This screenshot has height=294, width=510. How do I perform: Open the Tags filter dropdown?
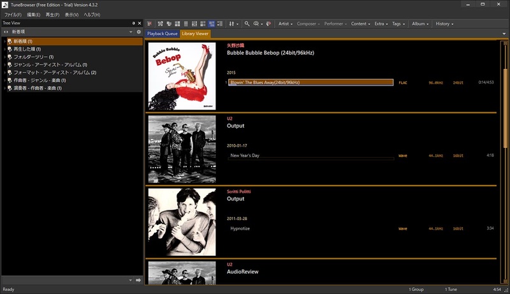coord(398,24)
